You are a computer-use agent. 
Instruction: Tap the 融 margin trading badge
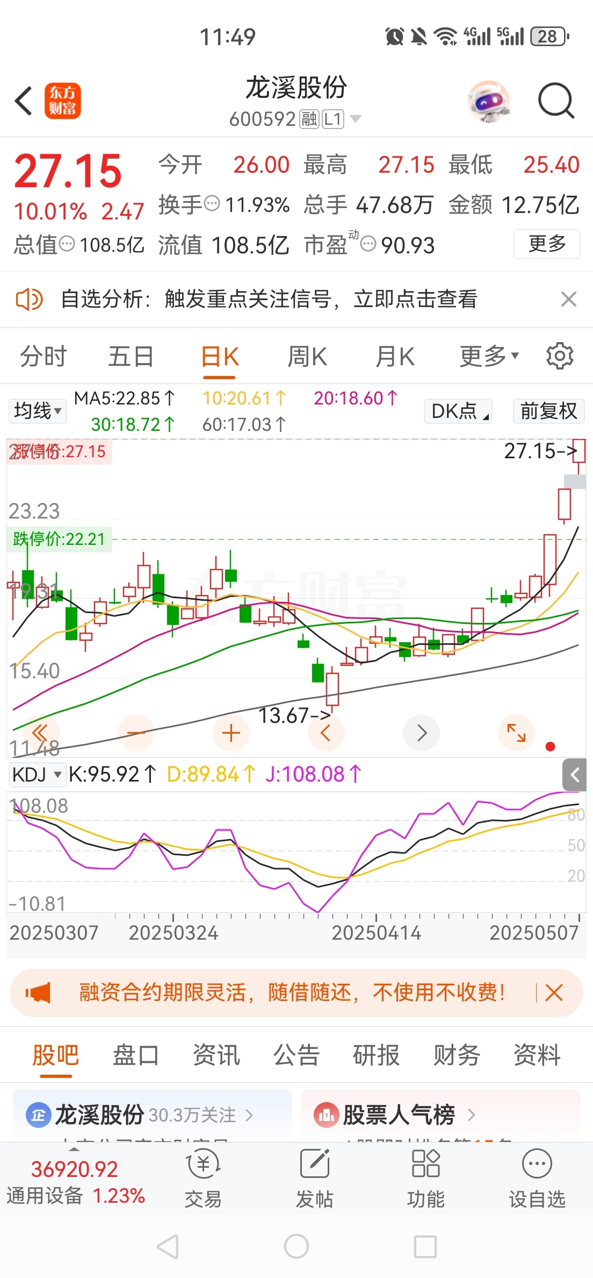click(309, 119)
